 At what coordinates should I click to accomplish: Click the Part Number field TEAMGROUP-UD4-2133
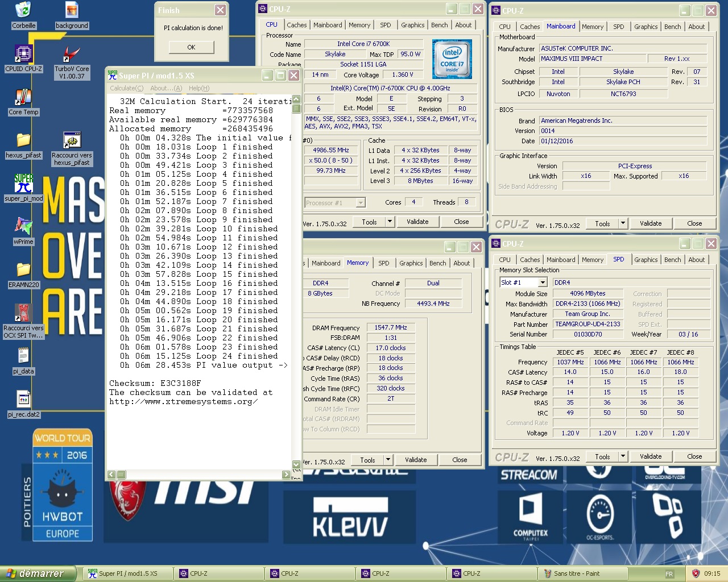tap(588, 324)
